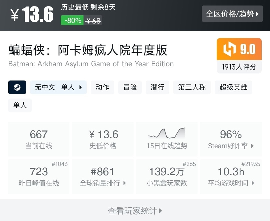The height and width of the screenshot is (221, 270).
Task: Open the 139.2万 小黑盒玩家数 tile
Action: [x=167, y=176]
